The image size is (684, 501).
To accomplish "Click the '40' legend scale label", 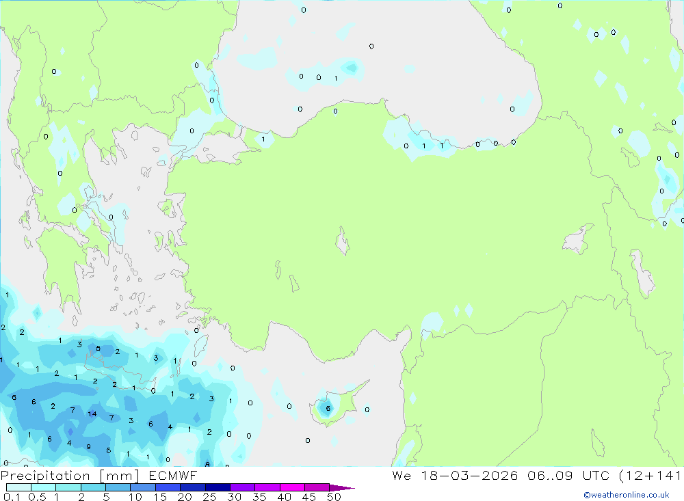I will 285,497.
